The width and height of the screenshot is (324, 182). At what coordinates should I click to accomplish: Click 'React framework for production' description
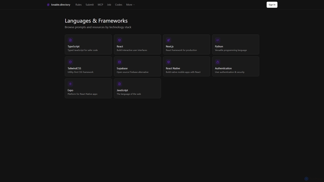point(181,50)
